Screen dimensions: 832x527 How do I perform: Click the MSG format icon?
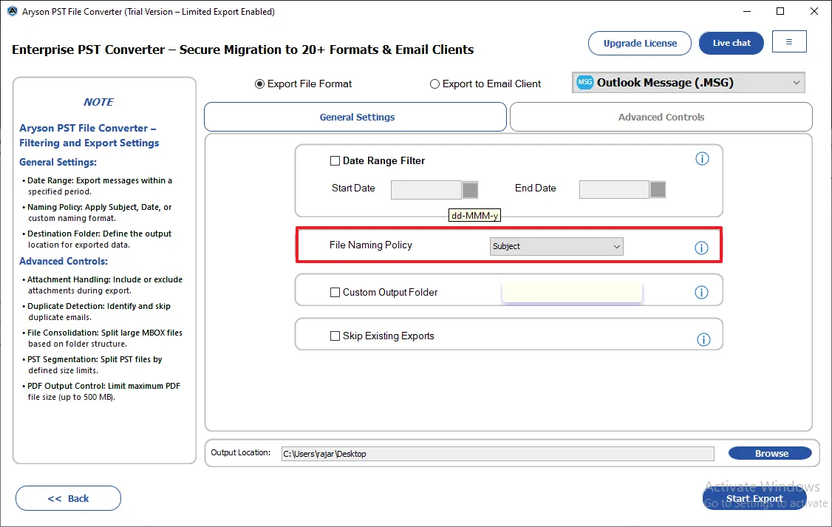pyautogui.click(x=584, y=82)
